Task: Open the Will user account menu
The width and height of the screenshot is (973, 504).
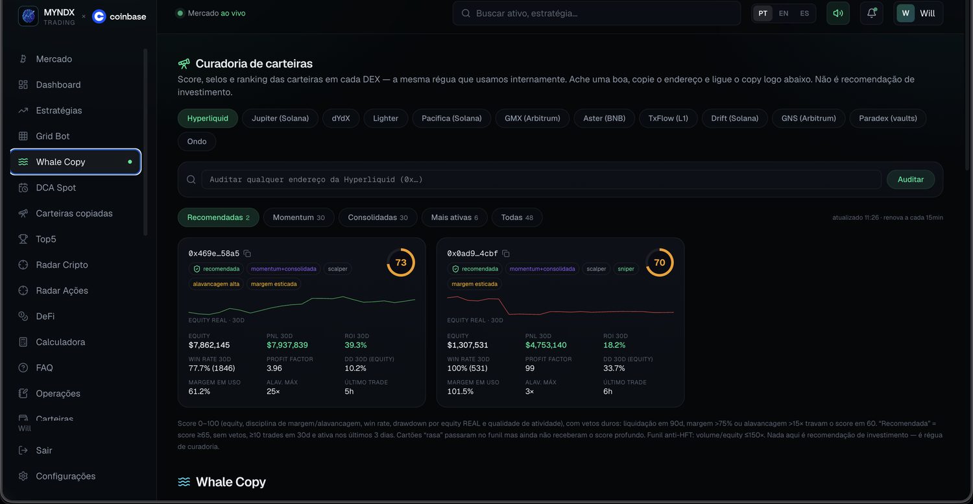Action: (x=919, y=13)
